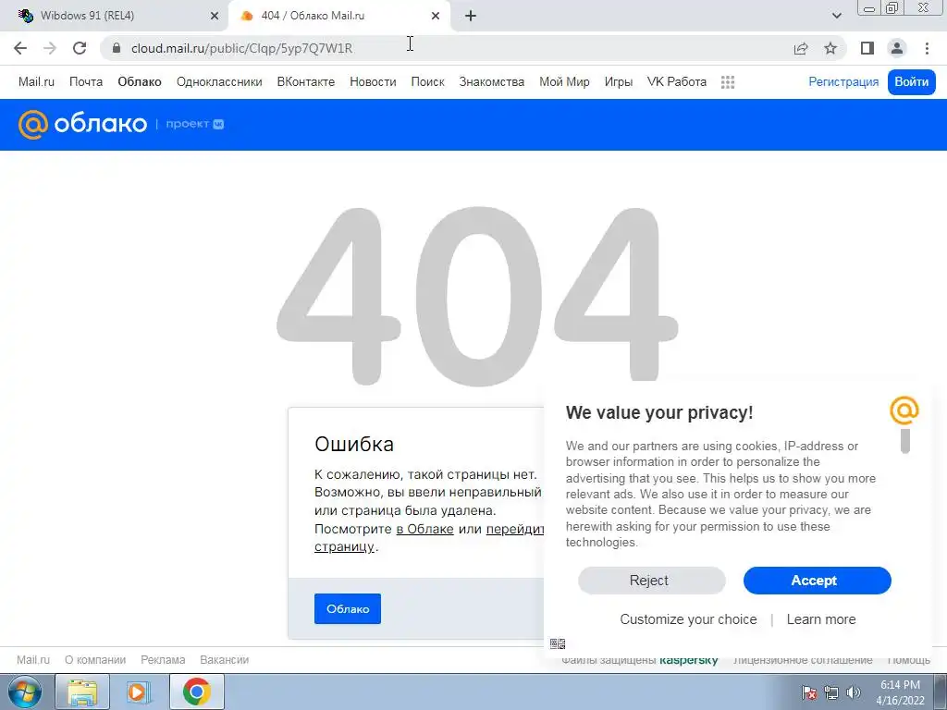947x710 pixels.
Task: Click the volume speaker tray icon
Action: click(x=854, y=692)
